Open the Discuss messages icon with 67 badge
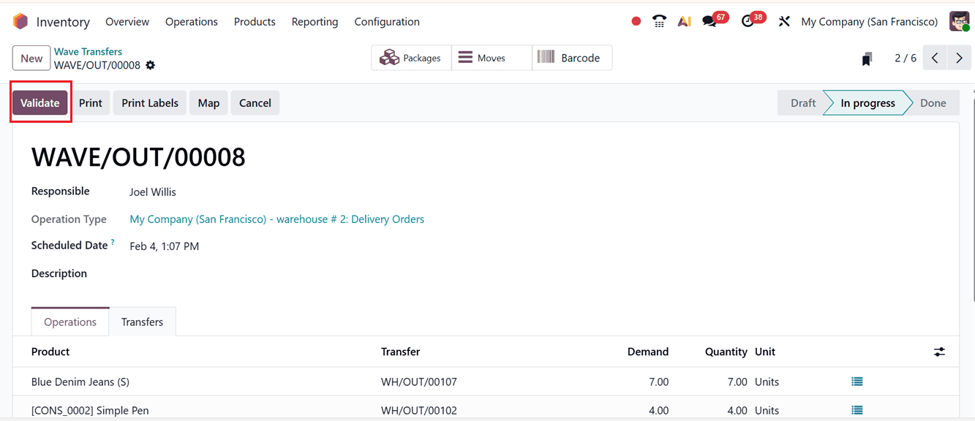 pos(709,21)
